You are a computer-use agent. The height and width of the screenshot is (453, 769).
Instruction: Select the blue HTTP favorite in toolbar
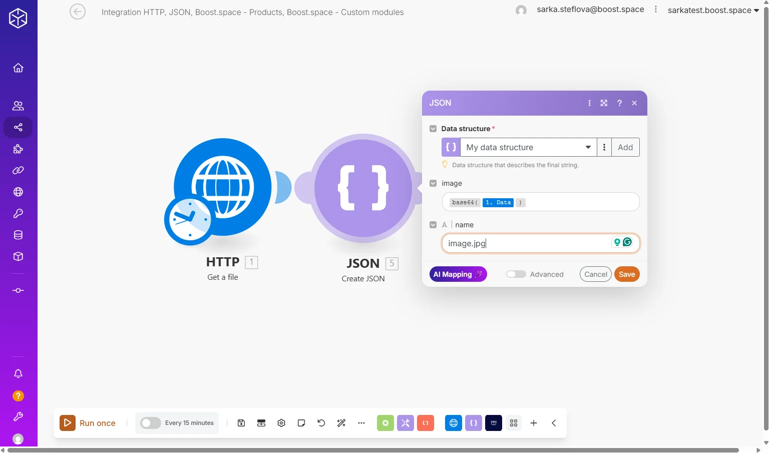click(x=454, y=423)
